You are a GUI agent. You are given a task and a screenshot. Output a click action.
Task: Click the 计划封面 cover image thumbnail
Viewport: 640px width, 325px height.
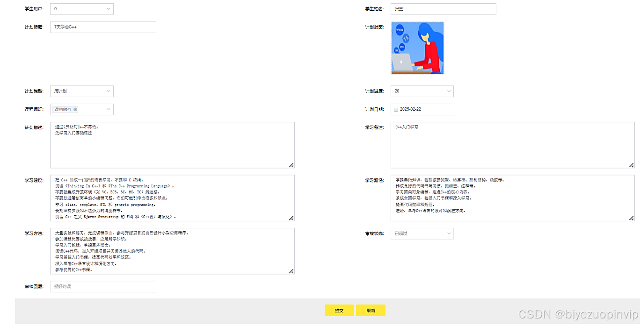[417, 48]
